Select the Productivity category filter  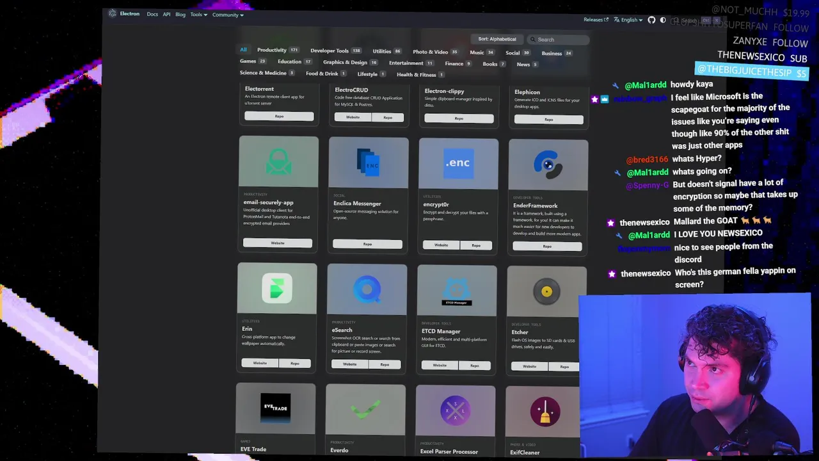coord(278,50)
